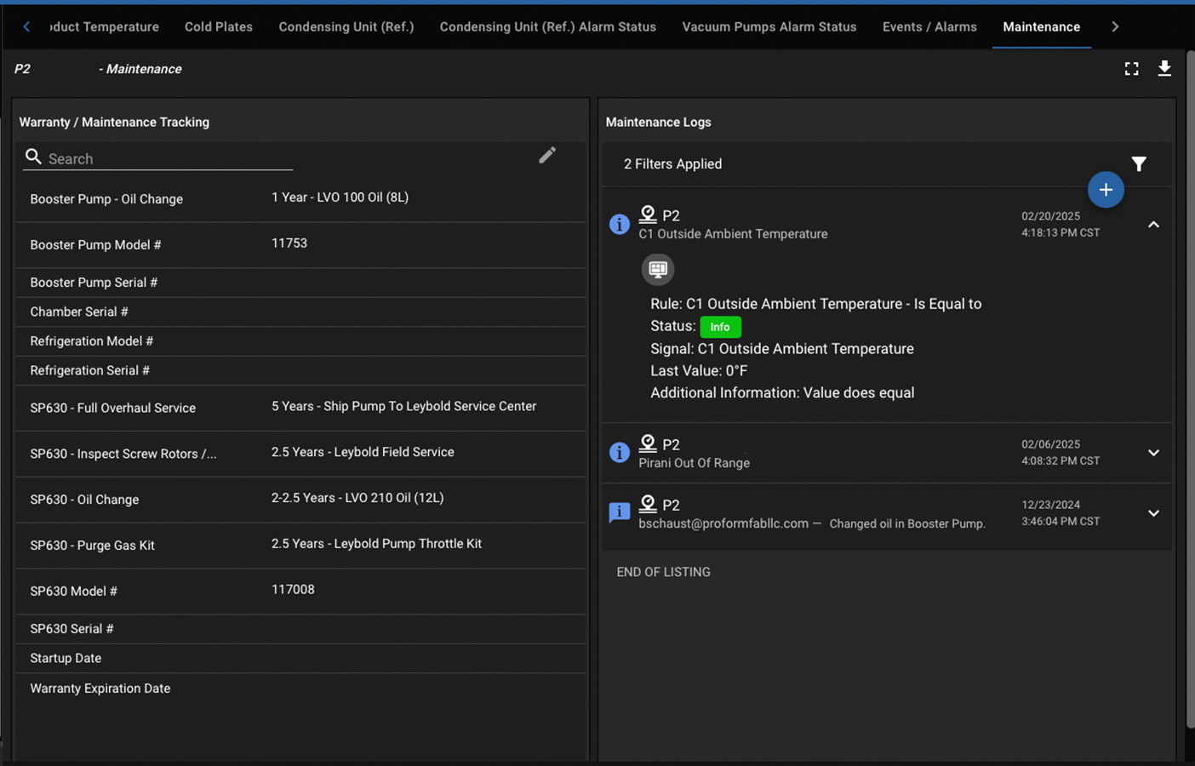Click the search magnifier icon
1195x766 pixels.
pyautogui.click(x=33, y=157)
